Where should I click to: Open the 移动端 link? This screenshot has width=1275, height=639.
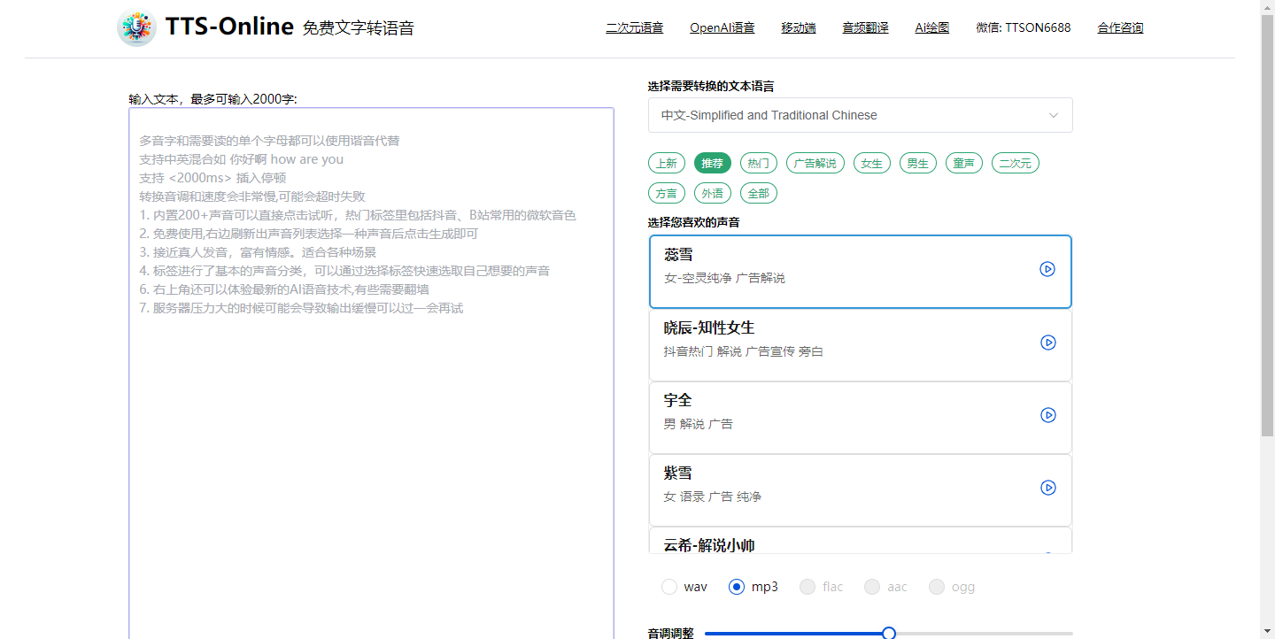point(799,27)
